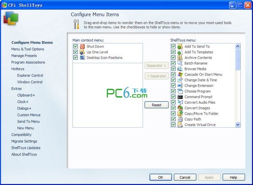Click the title bar application icon
This screenshot has width=253, height=185.
point(4,5)
